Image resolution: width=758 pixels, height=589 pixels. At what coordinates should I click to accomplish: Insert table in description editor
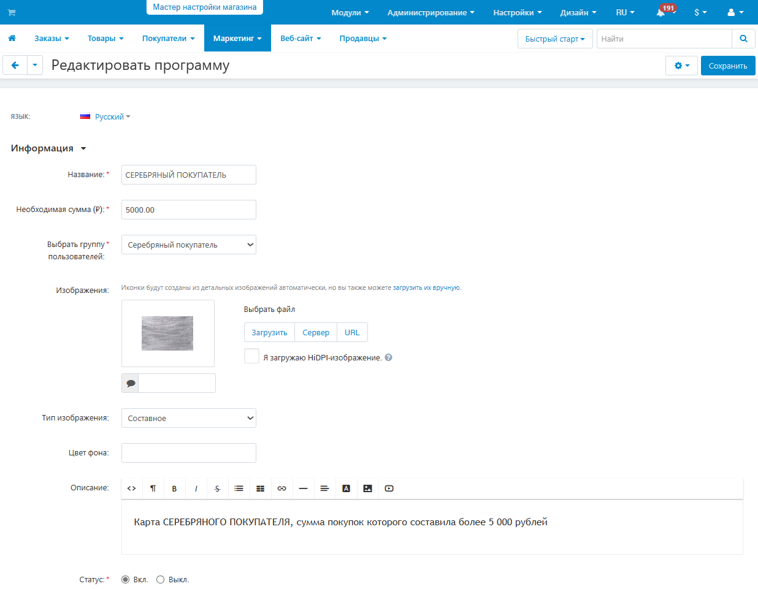click(260, 488)
